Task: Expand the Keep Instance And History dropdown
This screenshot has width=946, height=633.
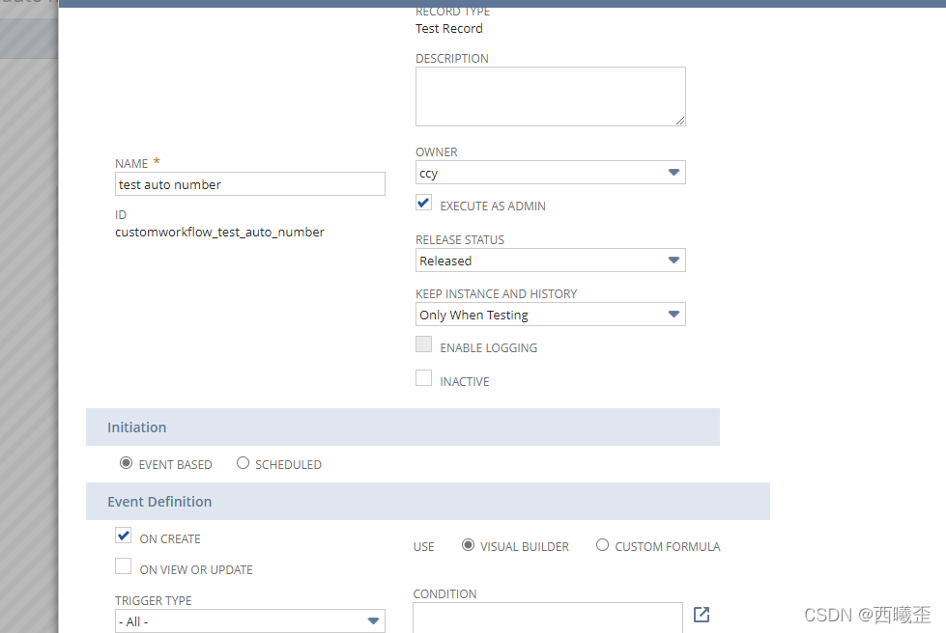Action: point(550,315)
